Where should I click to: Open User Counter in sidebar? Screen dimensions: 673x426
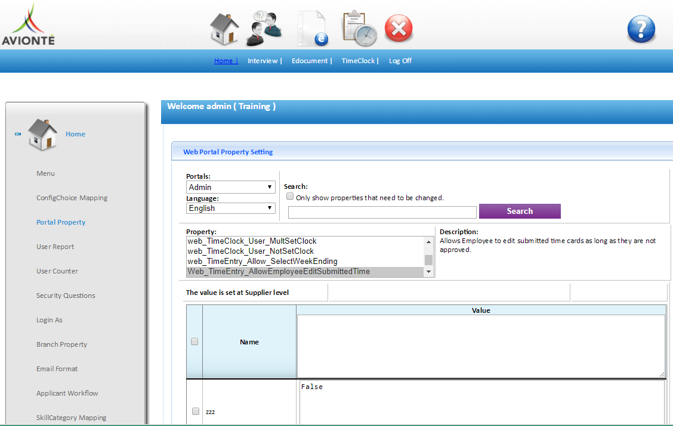[x=57, y=271]
